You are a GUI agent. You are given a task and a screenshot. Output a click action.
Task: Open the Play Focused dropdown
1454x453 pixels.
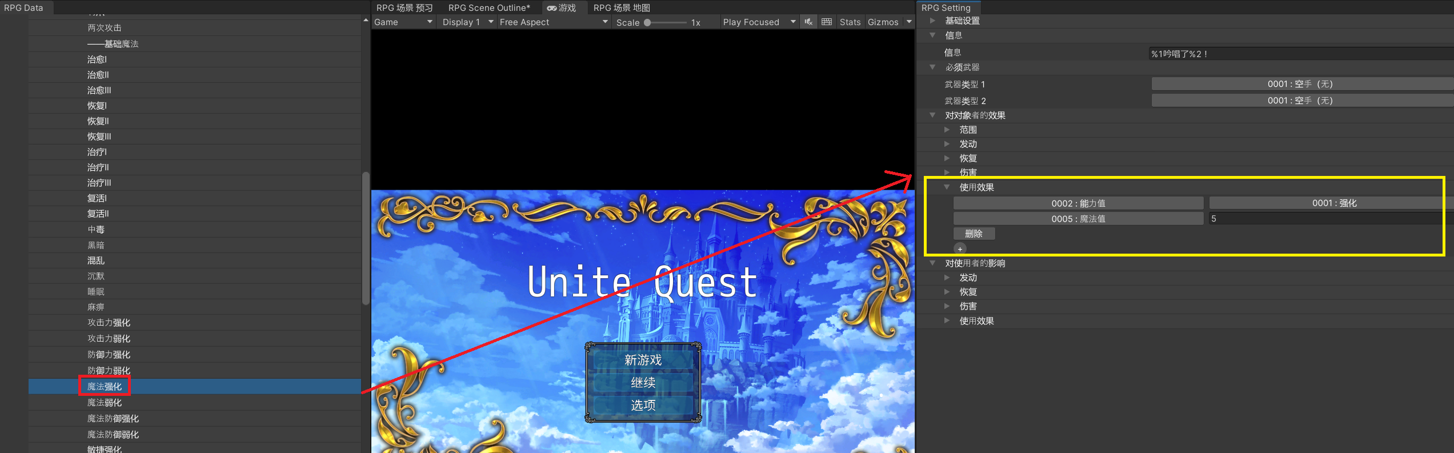759,22
